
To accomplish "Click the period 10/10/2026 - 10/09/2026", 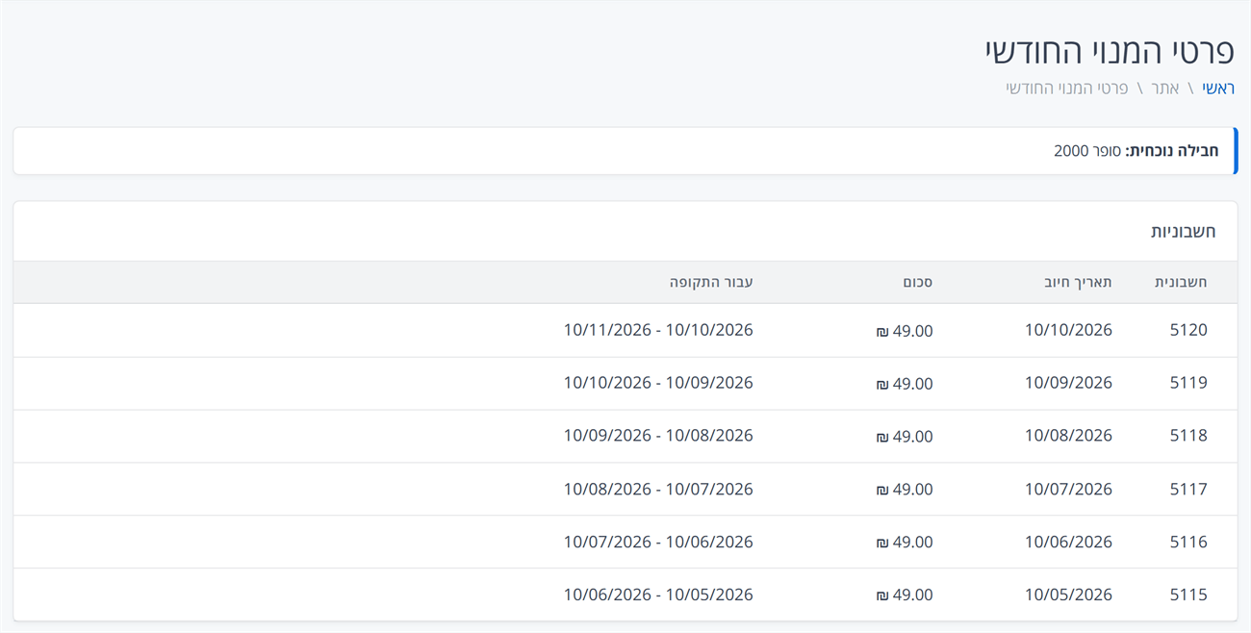I will tap(658, 383).
